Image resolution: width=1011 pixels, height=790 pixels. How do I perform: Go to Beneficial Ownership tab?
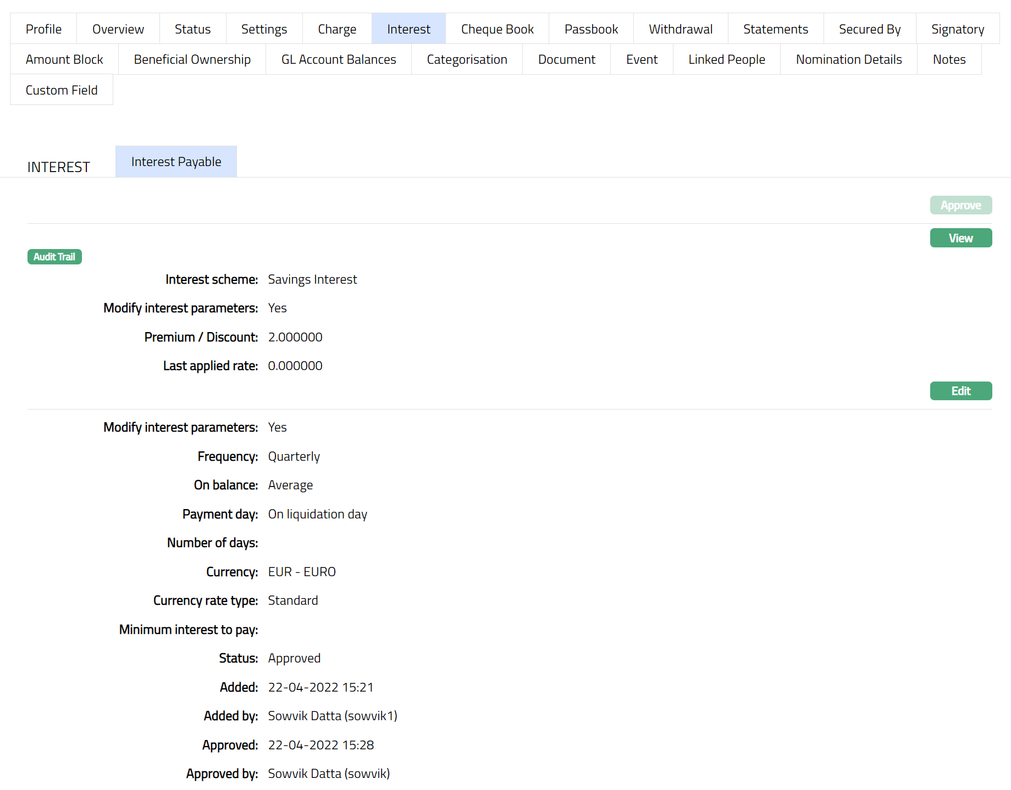click(x=192, y=59)
